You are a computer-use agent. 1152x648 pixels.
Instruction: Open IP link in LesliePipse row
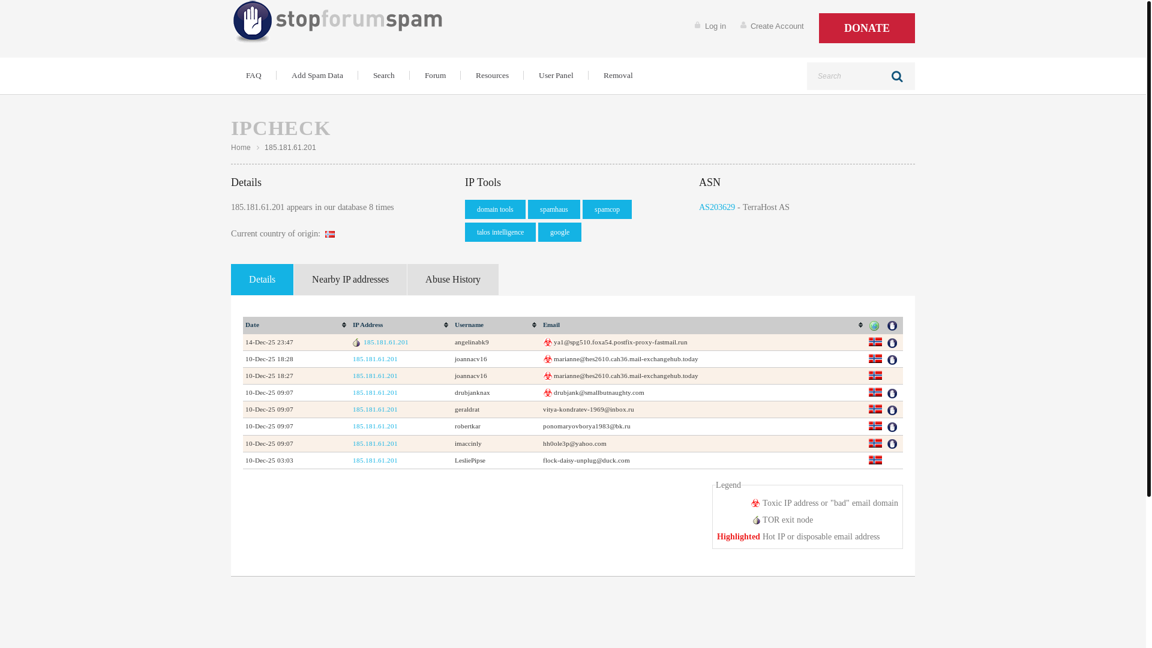375,460
